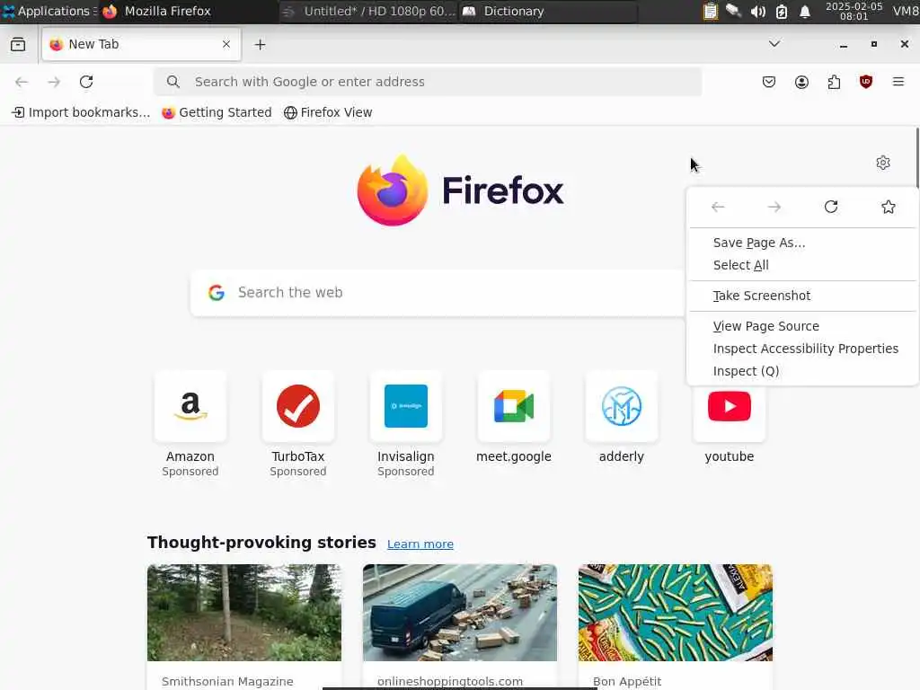Screen dimensions: 920x690
Task: Open the Extensions puzzle icon
Action: coord(834,82)
